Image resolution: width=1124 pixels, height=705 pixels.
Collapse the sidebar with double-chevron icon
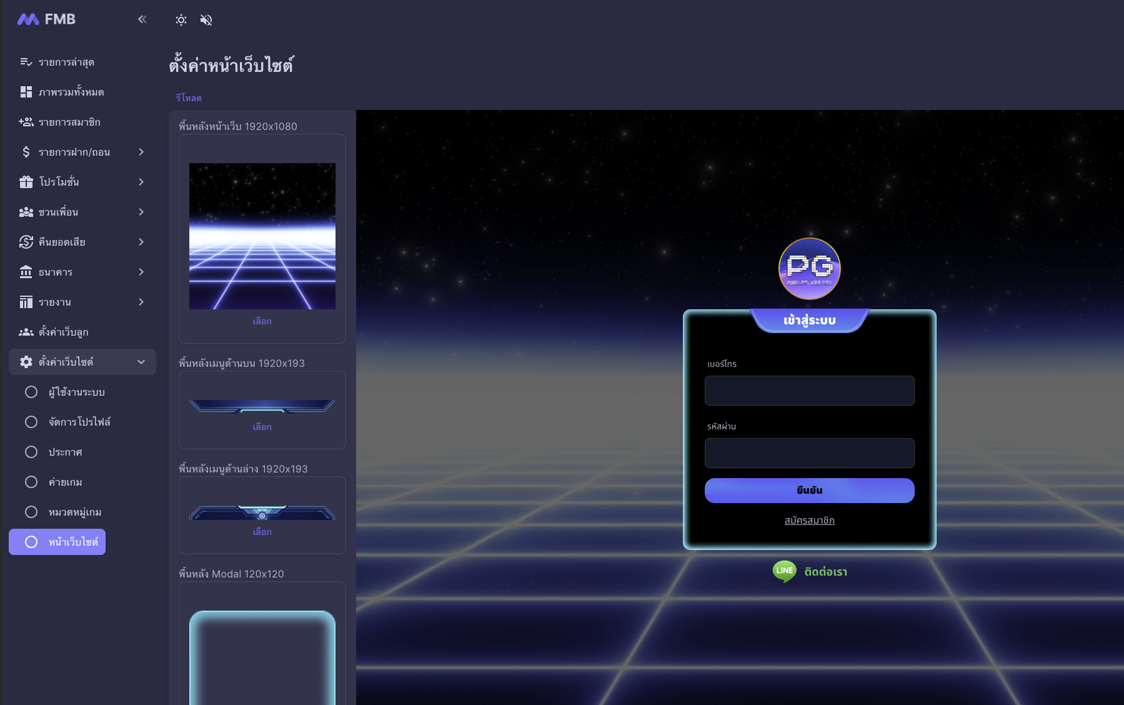(x=142, y=19)
